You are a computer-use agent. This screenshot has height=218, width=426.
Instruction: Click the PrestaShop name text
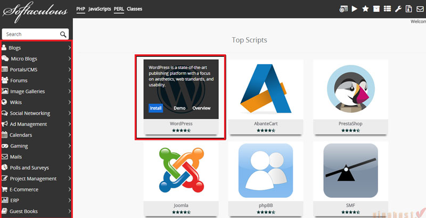[x=350, y=123]
